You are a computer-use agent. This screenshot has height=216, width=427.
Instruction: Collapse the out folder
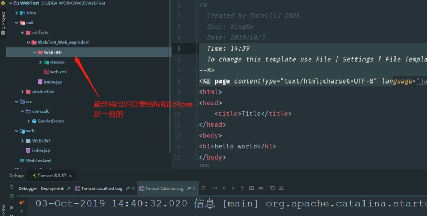click(17, 23)
